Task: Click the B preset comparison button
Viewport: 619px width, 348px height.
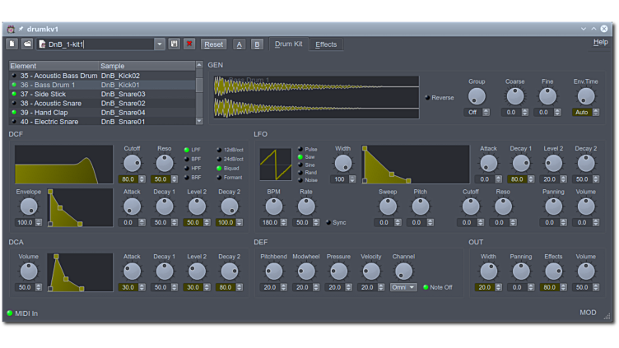Action: tap(257, 44)
